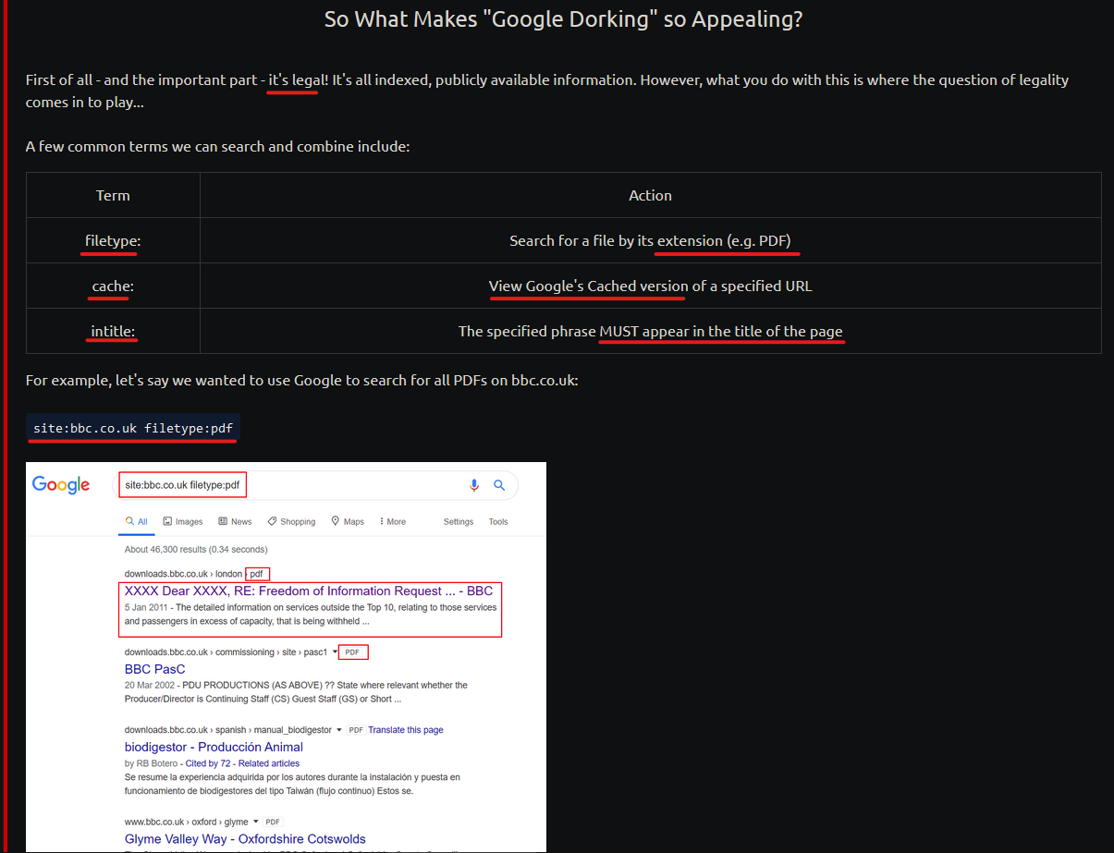Open the XXXX Dear XXXX Freedom of Information result

[309, 591]
